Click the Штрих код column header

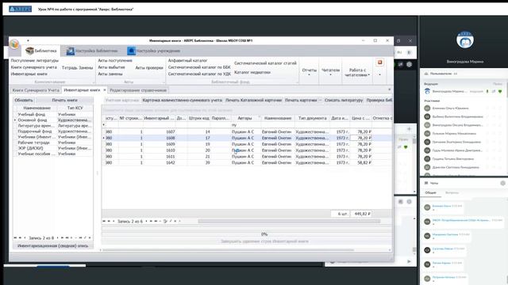[198, 118]
